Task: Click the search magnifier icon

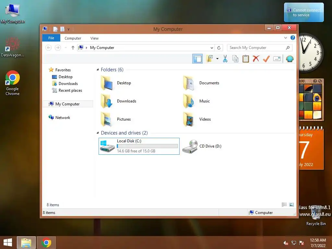Action: tap(288, 48)
